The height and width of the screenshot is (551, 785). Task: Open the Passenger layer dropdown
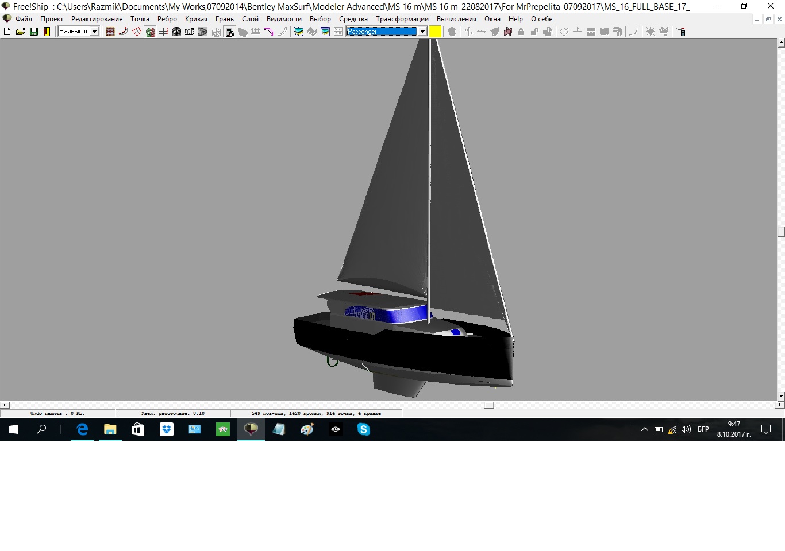click(x=422, y=32)
